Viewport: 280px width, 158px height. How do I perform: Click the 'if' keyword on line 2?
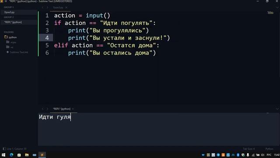(x=57, y=23)
